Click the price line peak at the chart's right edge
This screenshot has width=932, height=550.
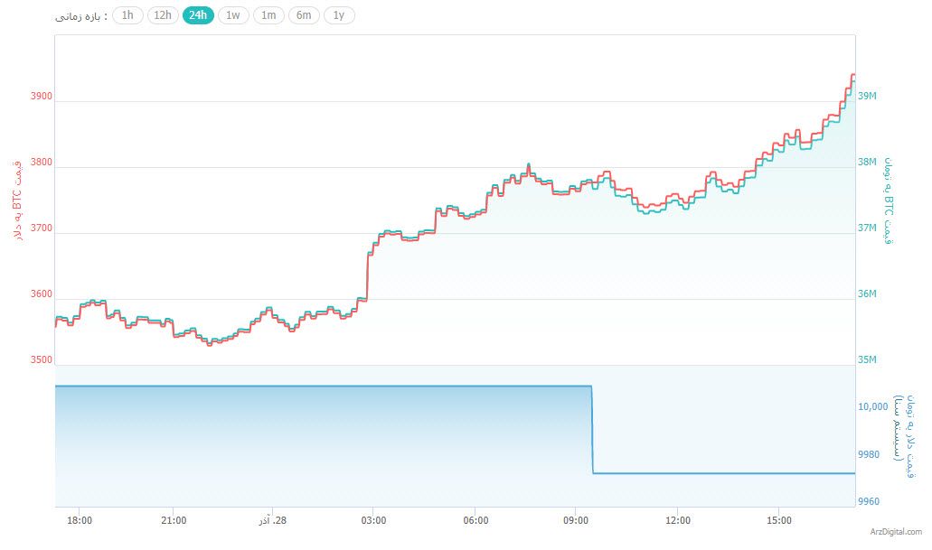coord(852,76)
